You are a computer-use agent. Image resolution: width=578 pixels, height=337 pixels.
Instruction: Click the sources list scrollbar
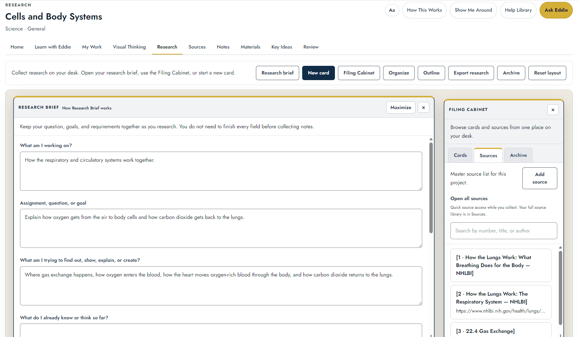(x=560, y=288)
